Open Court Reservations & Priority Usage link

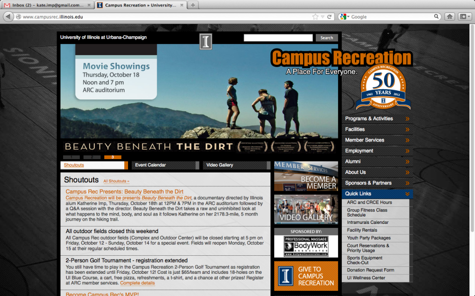[368, 248]
